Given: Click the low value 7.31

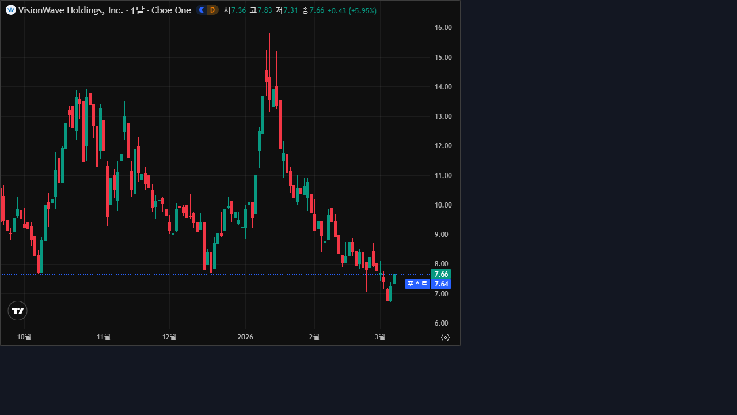Looking at the screenshot, I should click(291, 10).
